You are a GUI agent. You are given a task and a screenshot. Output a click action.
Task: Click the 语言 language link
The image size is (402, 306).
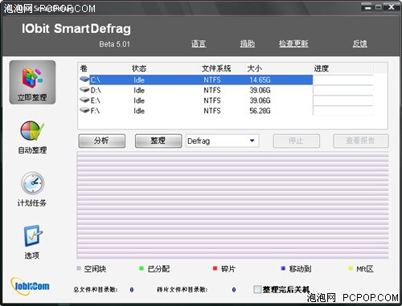[x=199, y=43]
